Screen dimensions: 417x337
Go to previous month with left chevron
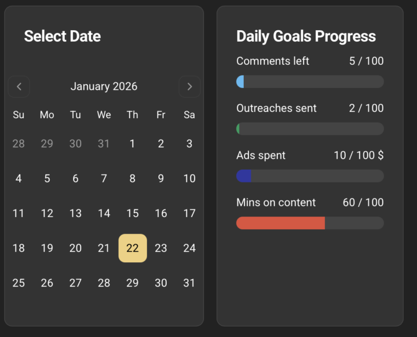[19, 87]
